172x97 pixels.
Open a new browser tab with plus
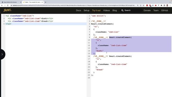[45, 2]
